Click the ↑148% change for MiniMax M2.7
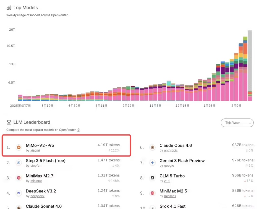Image resolution: width=257 pixels, height=209 pixels. pyautogui.click(x=114, y=181)
